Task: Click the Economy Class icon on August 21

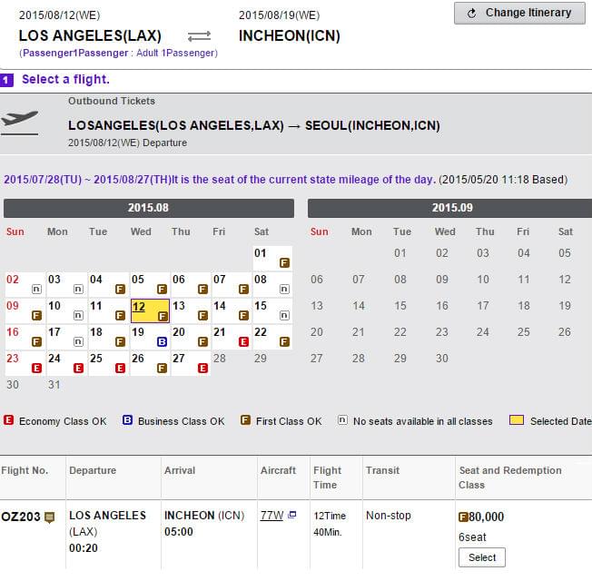Action: 243,342
